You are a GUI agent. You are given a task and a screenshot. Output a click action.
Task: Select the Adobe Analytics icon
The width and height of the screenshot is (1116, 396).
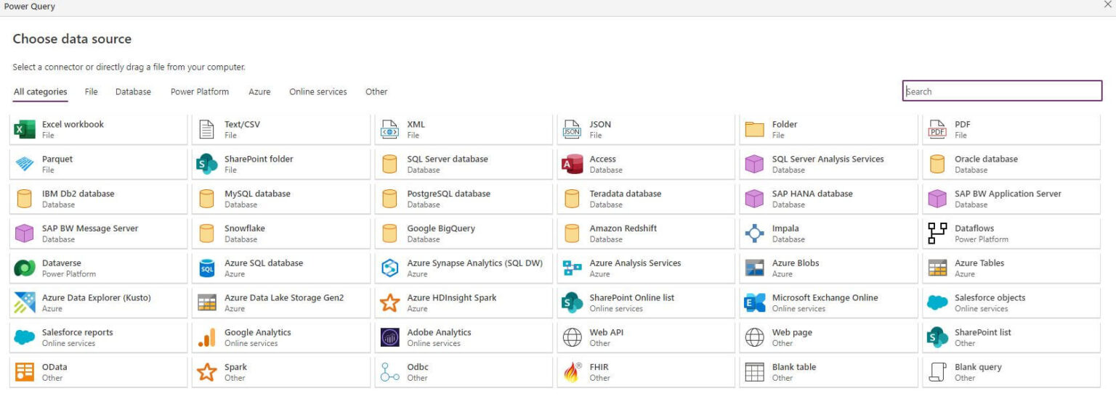pos(390,337)
